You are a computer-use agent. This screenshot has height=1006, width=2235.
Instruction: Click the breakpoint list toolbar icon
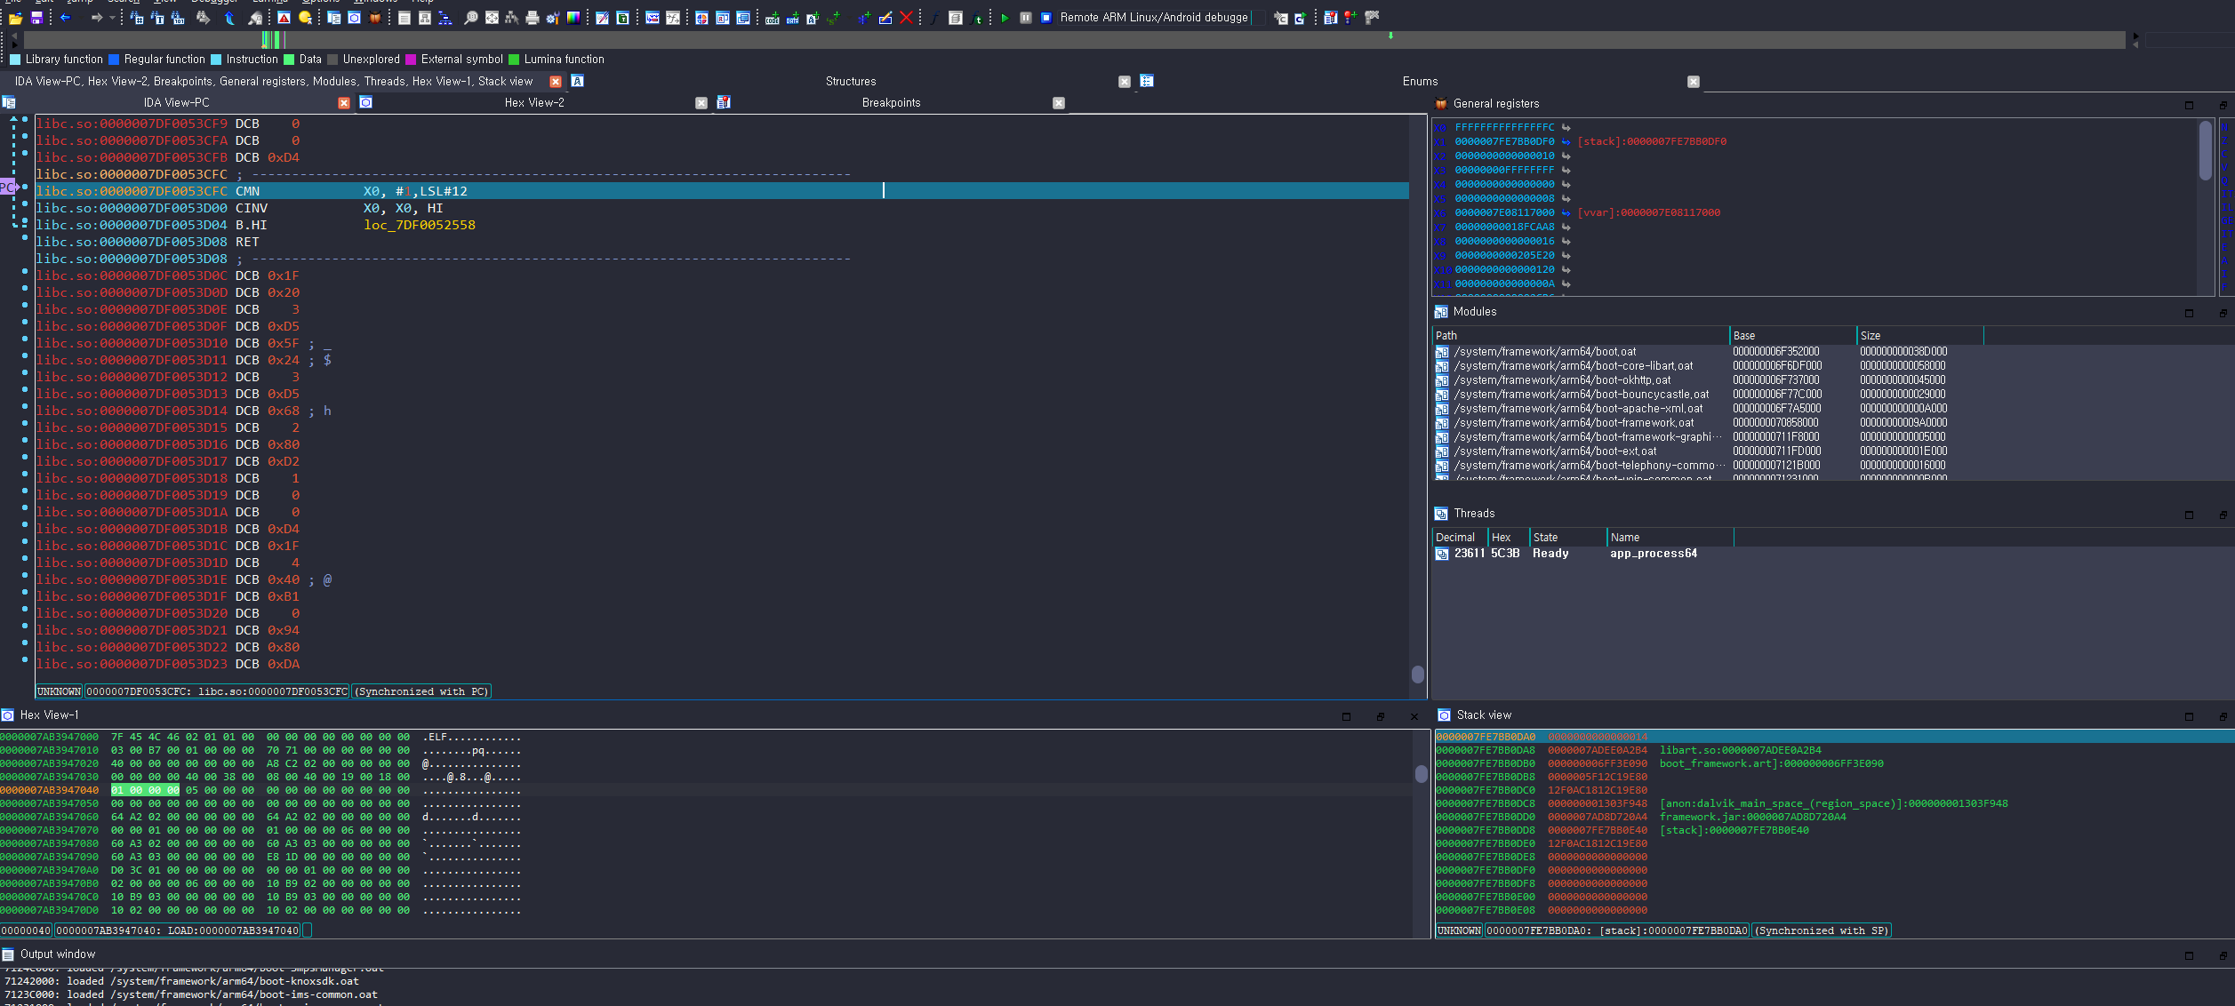click(x=1330, y=18)
